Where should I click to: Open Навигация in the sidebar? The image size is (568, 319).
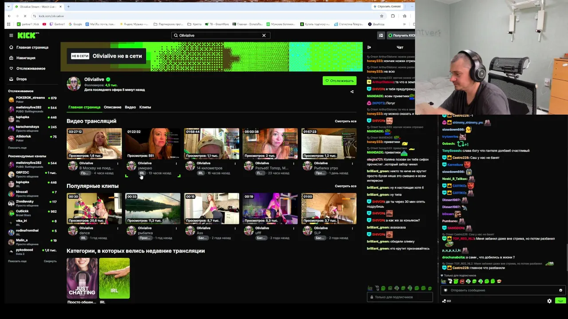click(22, 58)
